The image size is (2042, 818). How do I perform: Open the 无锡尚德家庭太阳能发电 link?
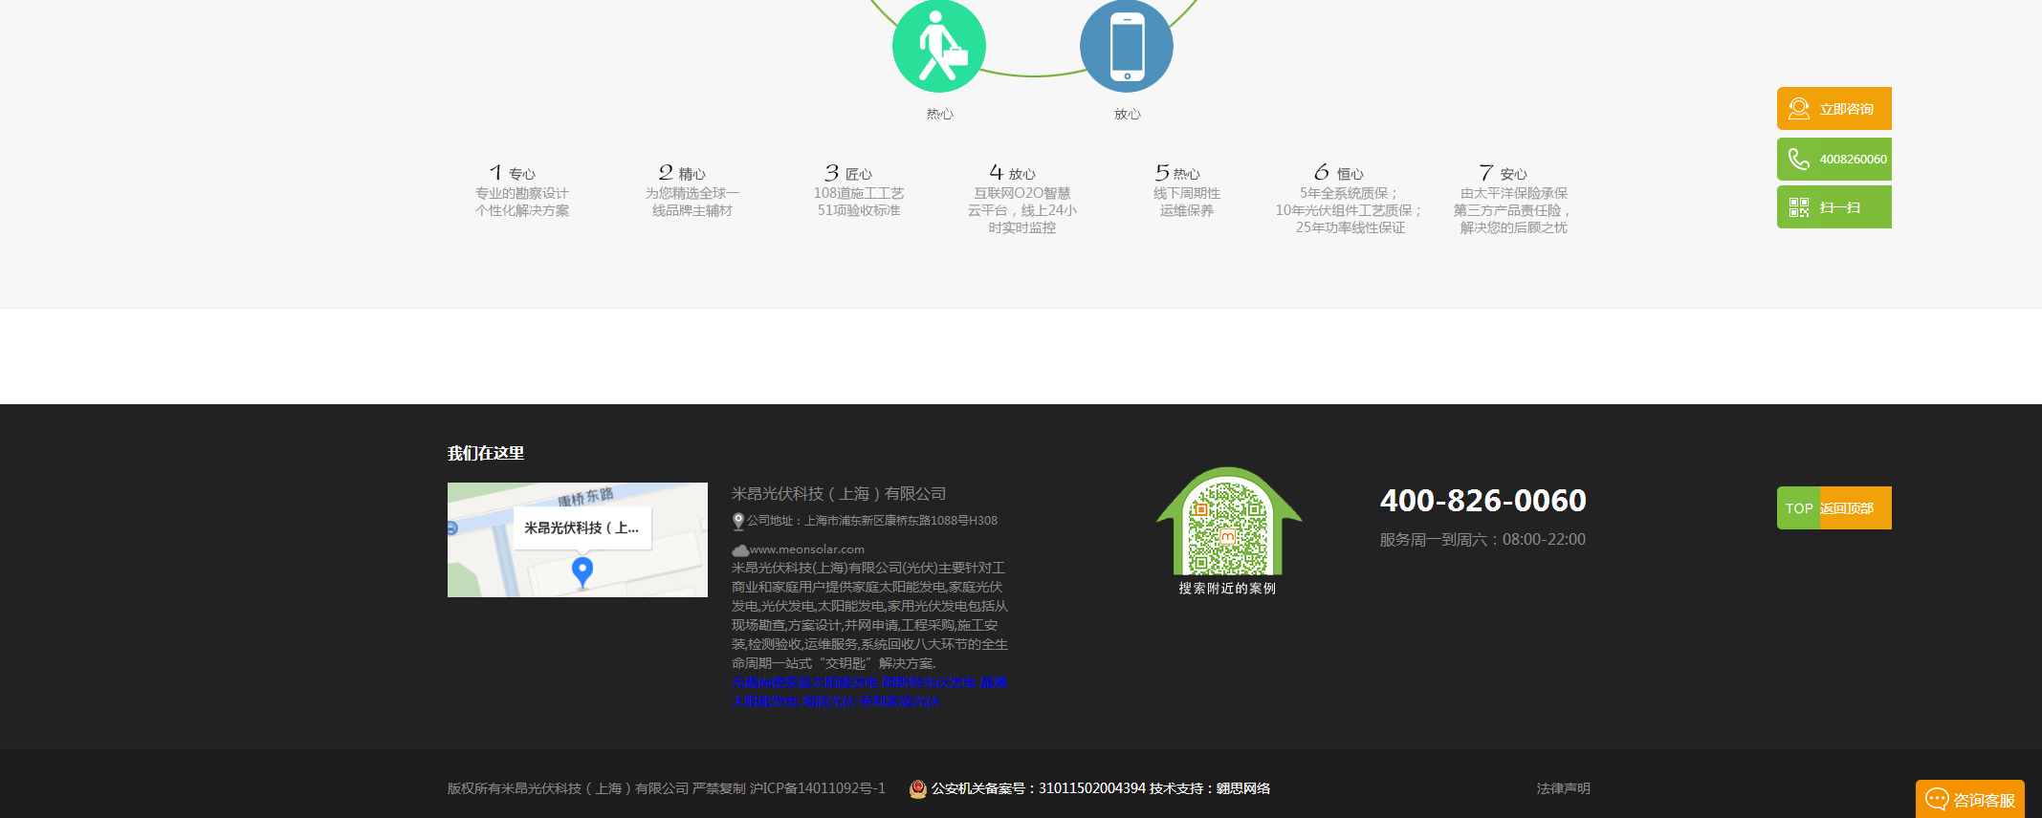pos(803,682)
